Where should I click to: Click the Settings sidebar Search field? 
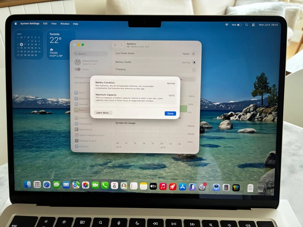tap(91, 54)
